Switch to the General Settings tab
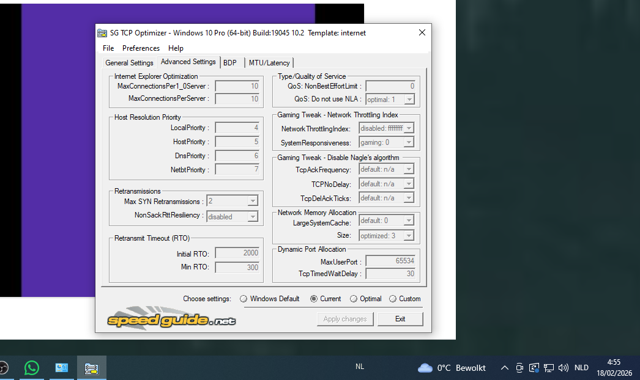The height and width of the screenshot is (380, 640). tap(129, 63)
